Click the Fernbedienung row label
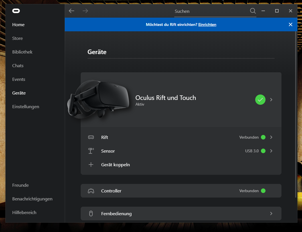 click(x=116, y=213)
